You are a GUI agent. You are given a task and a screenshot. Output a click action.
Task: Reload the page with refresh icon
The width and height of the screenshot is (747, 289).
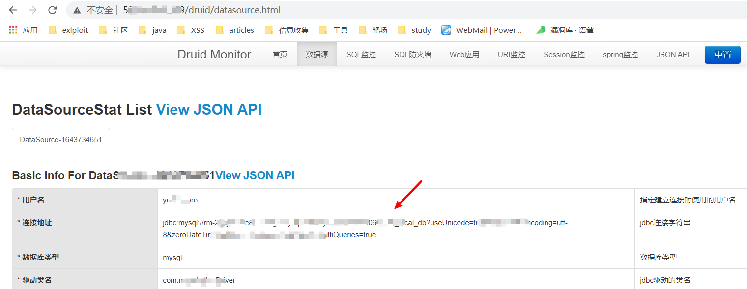coord(52,10)
